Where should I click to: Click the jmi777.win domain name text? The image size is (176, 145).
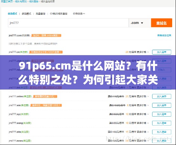click(15, 105)
